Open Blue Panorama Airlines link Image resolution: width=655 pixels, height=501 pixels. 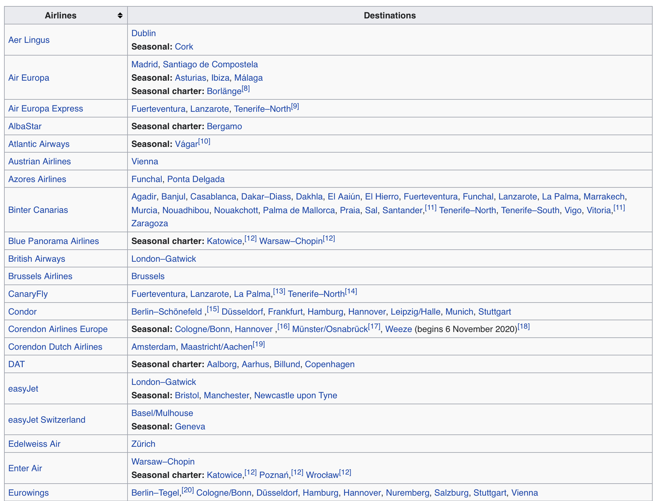53,241
